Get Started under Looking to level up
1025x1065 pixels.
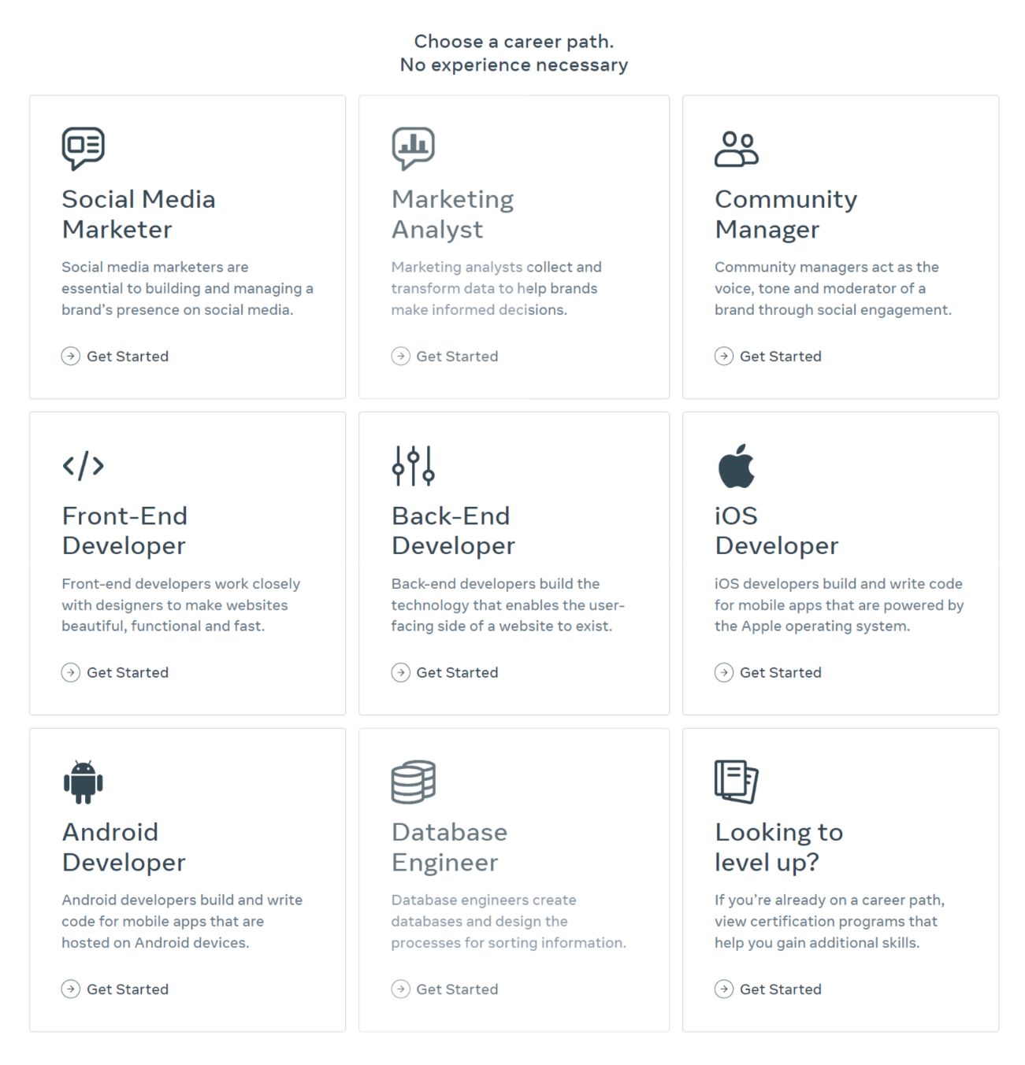click(768, 989)
